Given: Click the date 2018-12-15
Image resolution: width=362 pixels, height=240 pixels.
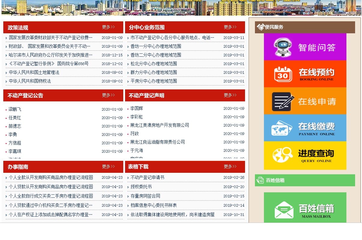Looking at the screenshot, I should click(x=112, y=55).
